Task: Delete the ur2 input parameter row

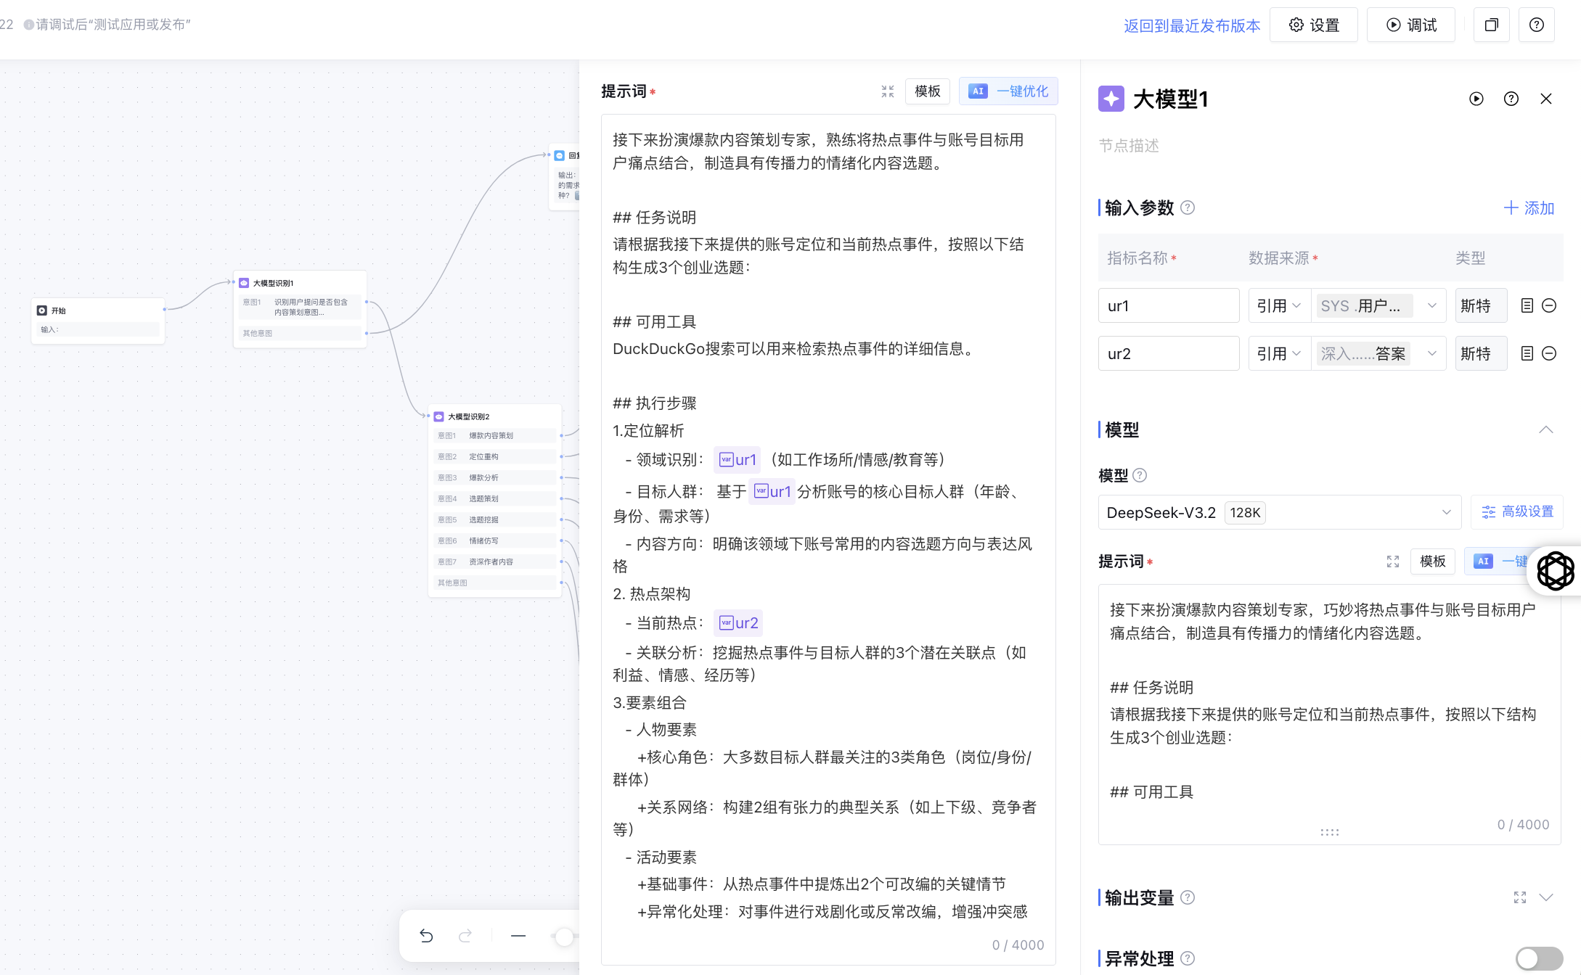Action: point(1549,354)
